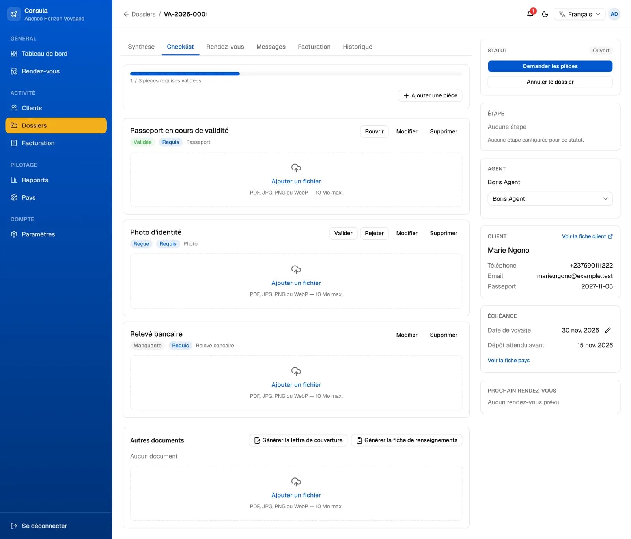Screen dimensions: 631x539
Task: Open Pays in the sidebar
Action: (x=56, y=197)
